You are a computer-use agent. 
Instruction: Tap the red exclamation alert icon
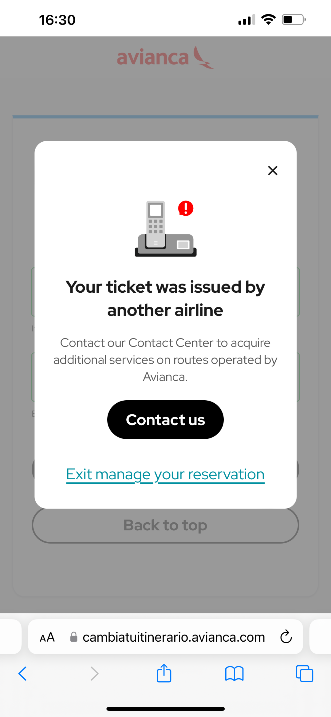(186, 208)
